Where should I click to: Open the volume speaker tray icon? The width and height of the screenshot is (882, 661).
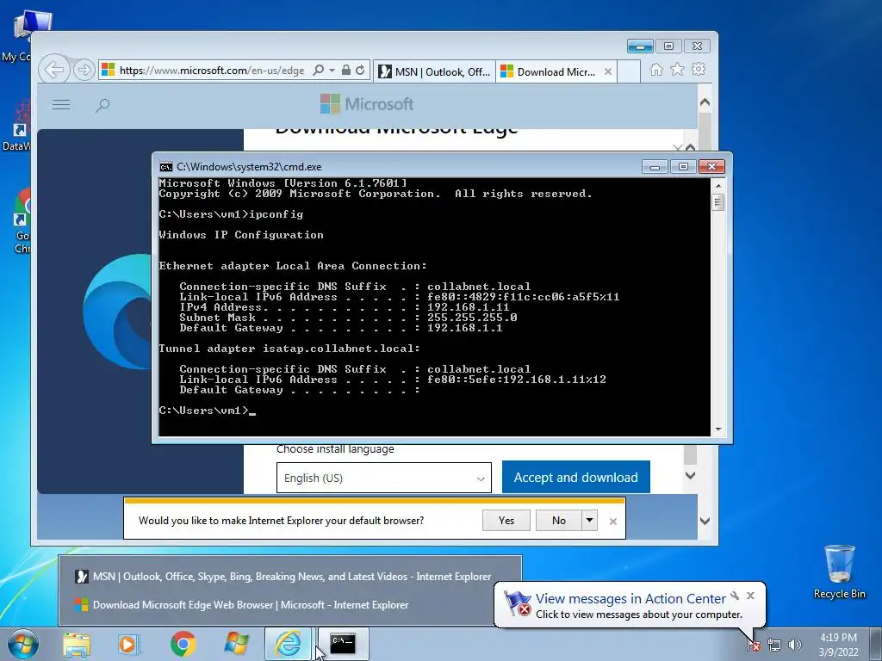(795, 646)
